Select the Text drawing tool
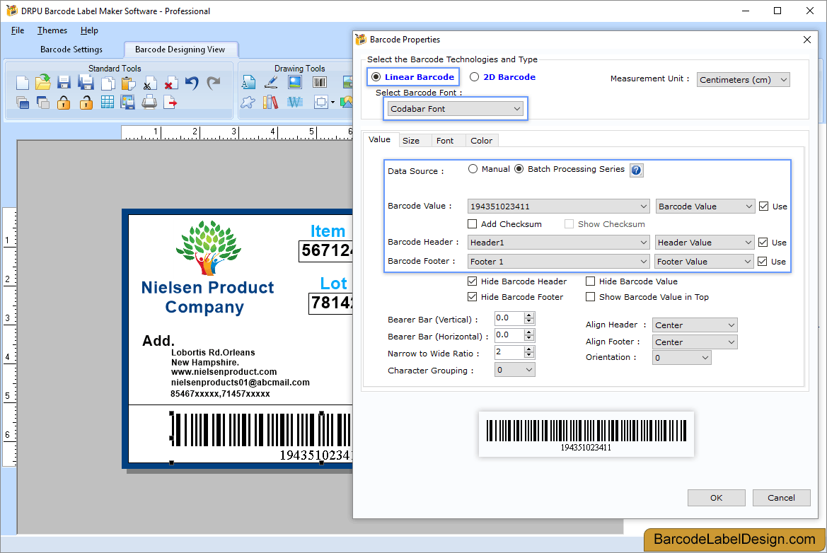This screenshot has width=827, height=553. click(x=248, y=81)
